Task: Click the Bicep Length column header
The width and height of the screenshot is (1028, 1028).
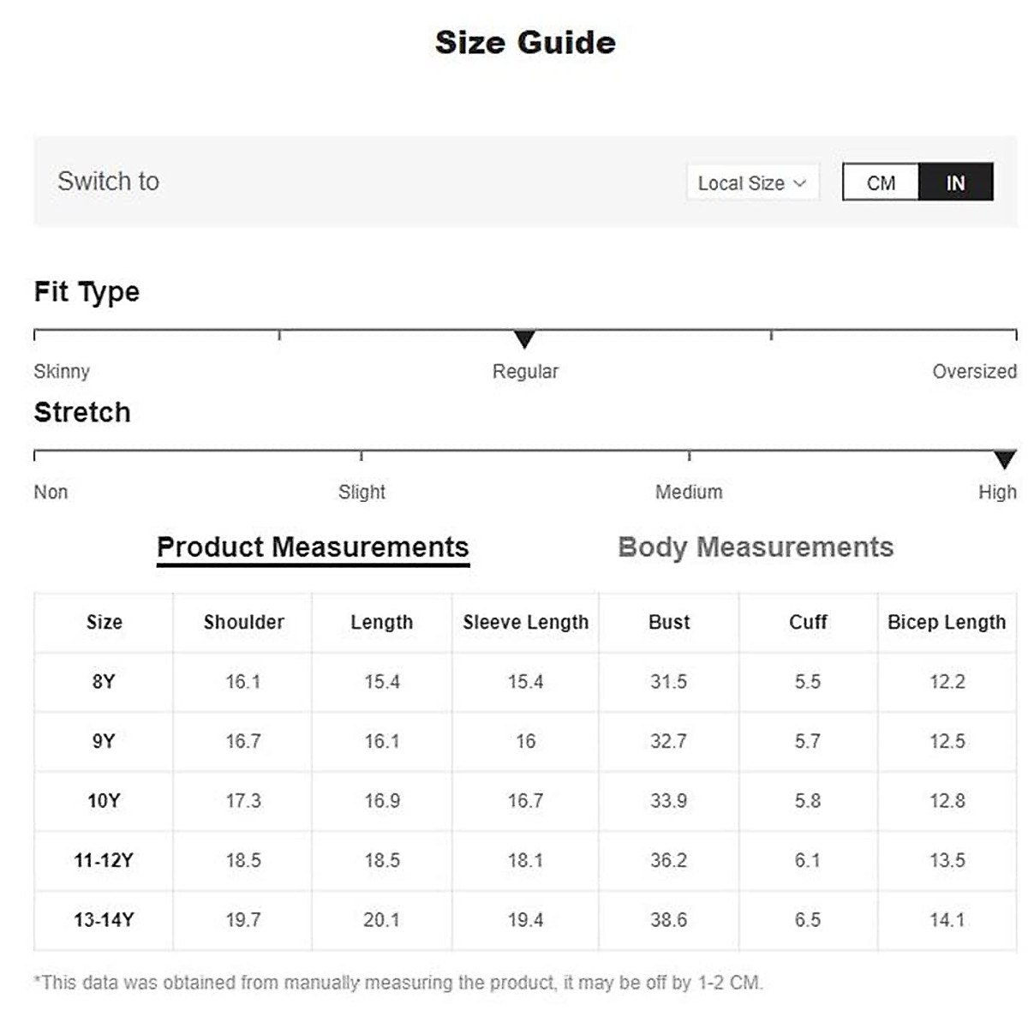Action: pos(947,622)
